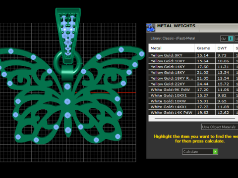Click Use Object Materials button

(x=220, y=127)
